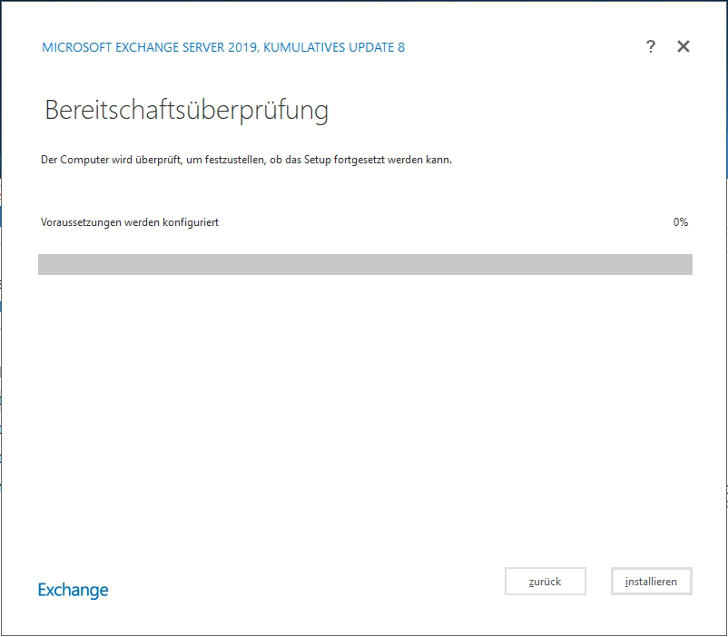Click 'KUMULATIVES UPDATE 8' in the title
The image size is (728, 637).
click(x=334, y=47)
